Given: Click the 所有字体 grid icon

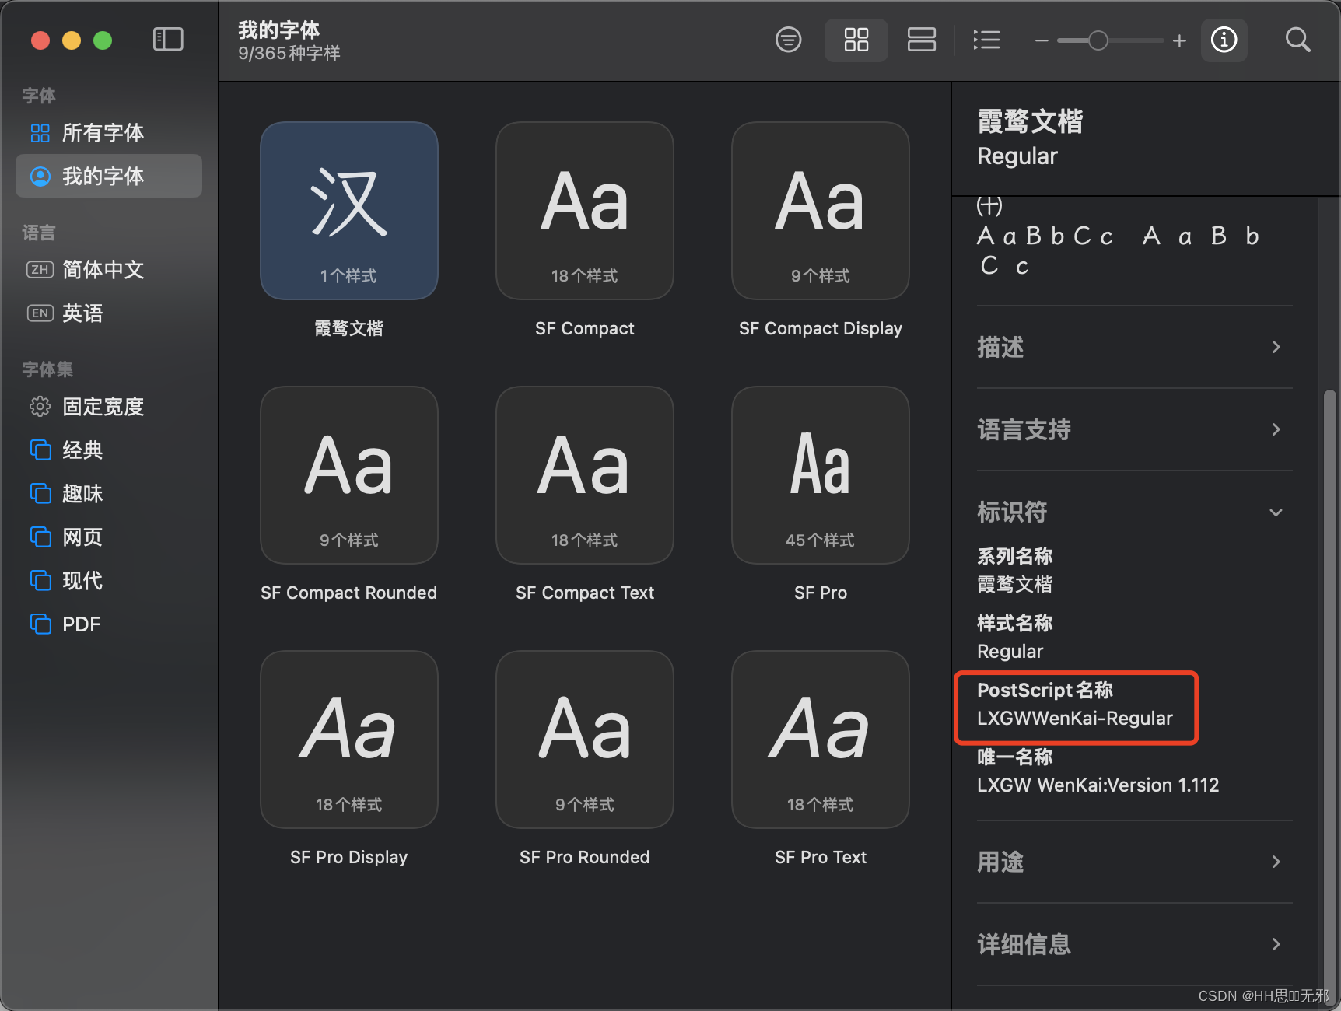Looking at the screenshot, I should click(40, 133).
